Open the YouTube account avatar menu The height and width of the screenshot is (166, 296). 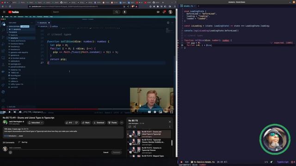tap(171, 12)
